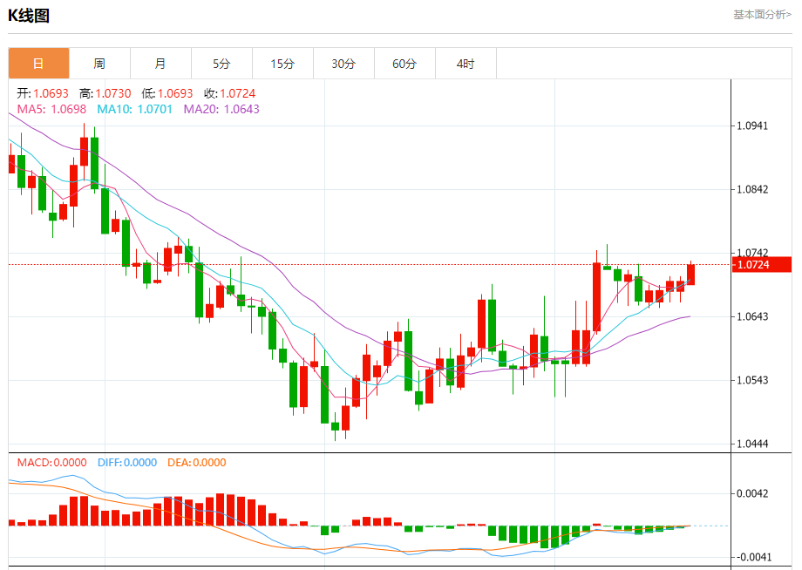Screen dimensions: 802x570
Task: Click the K线图 chart title
Action: tap(29, 16)
